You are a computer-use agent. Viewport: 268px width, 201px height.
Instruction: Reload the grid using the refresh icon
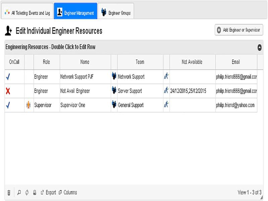[27, 192]
